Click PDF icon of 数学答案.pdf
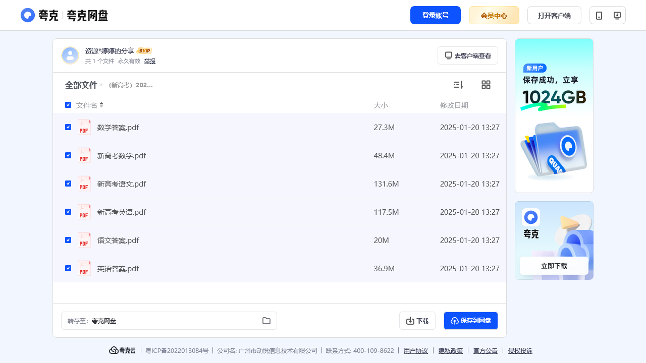The height and width of the screenshot is (363, 646). coord(84,127)
